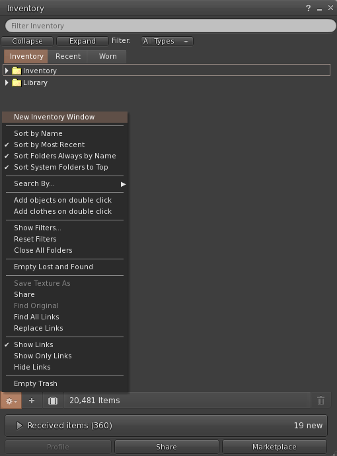Click the question mark help icon
The image size is (337, 456).
[308, 9]
